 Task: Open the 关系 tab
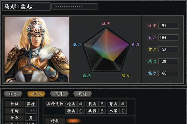(59, 94)
